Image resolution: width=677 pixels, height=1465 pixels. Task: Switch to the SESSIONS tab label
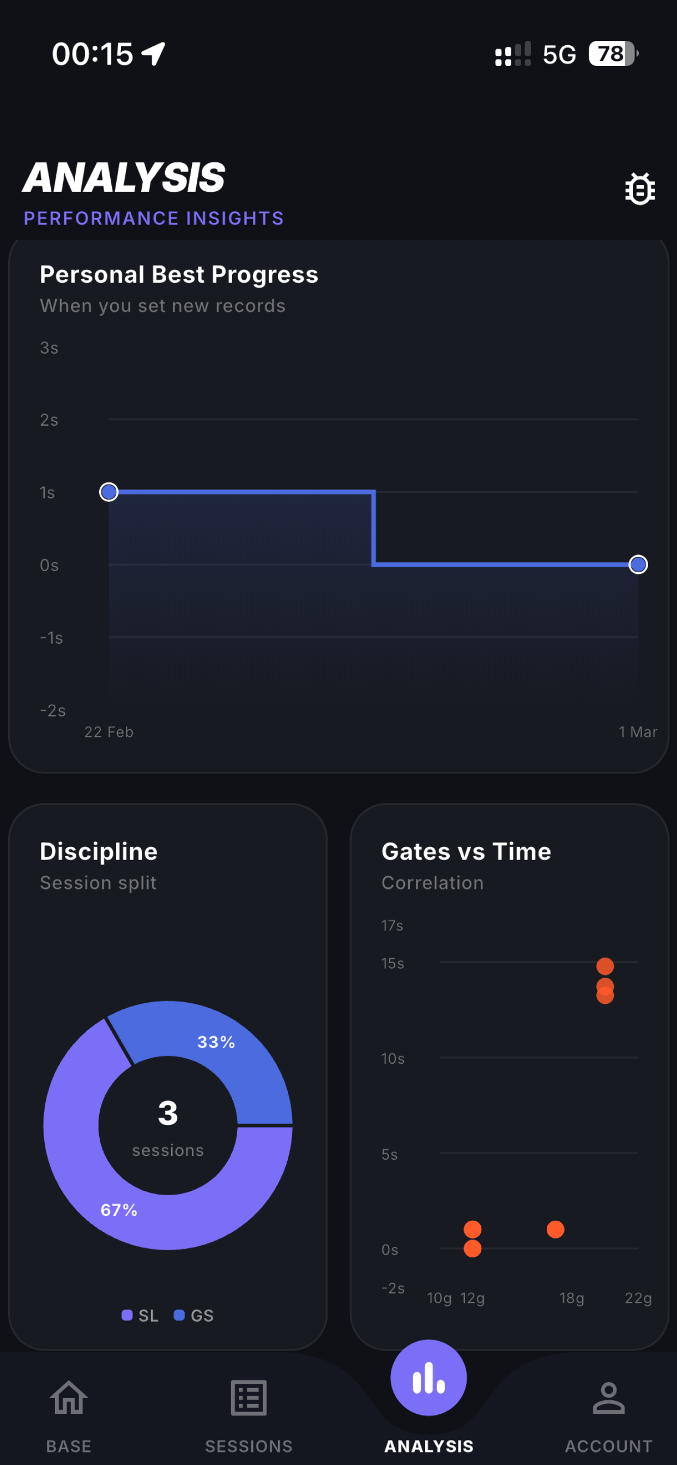(249, 1446)
